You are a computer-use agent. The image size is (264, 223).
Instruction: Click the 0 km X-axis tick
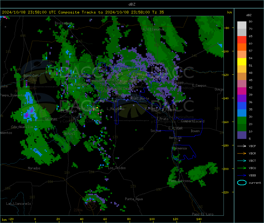click(35, 219)
